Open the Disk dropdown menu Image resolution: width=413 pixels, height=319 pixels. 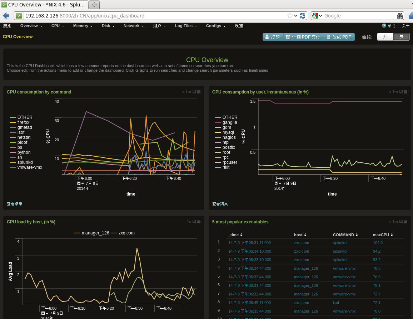(x=108, y=26)
